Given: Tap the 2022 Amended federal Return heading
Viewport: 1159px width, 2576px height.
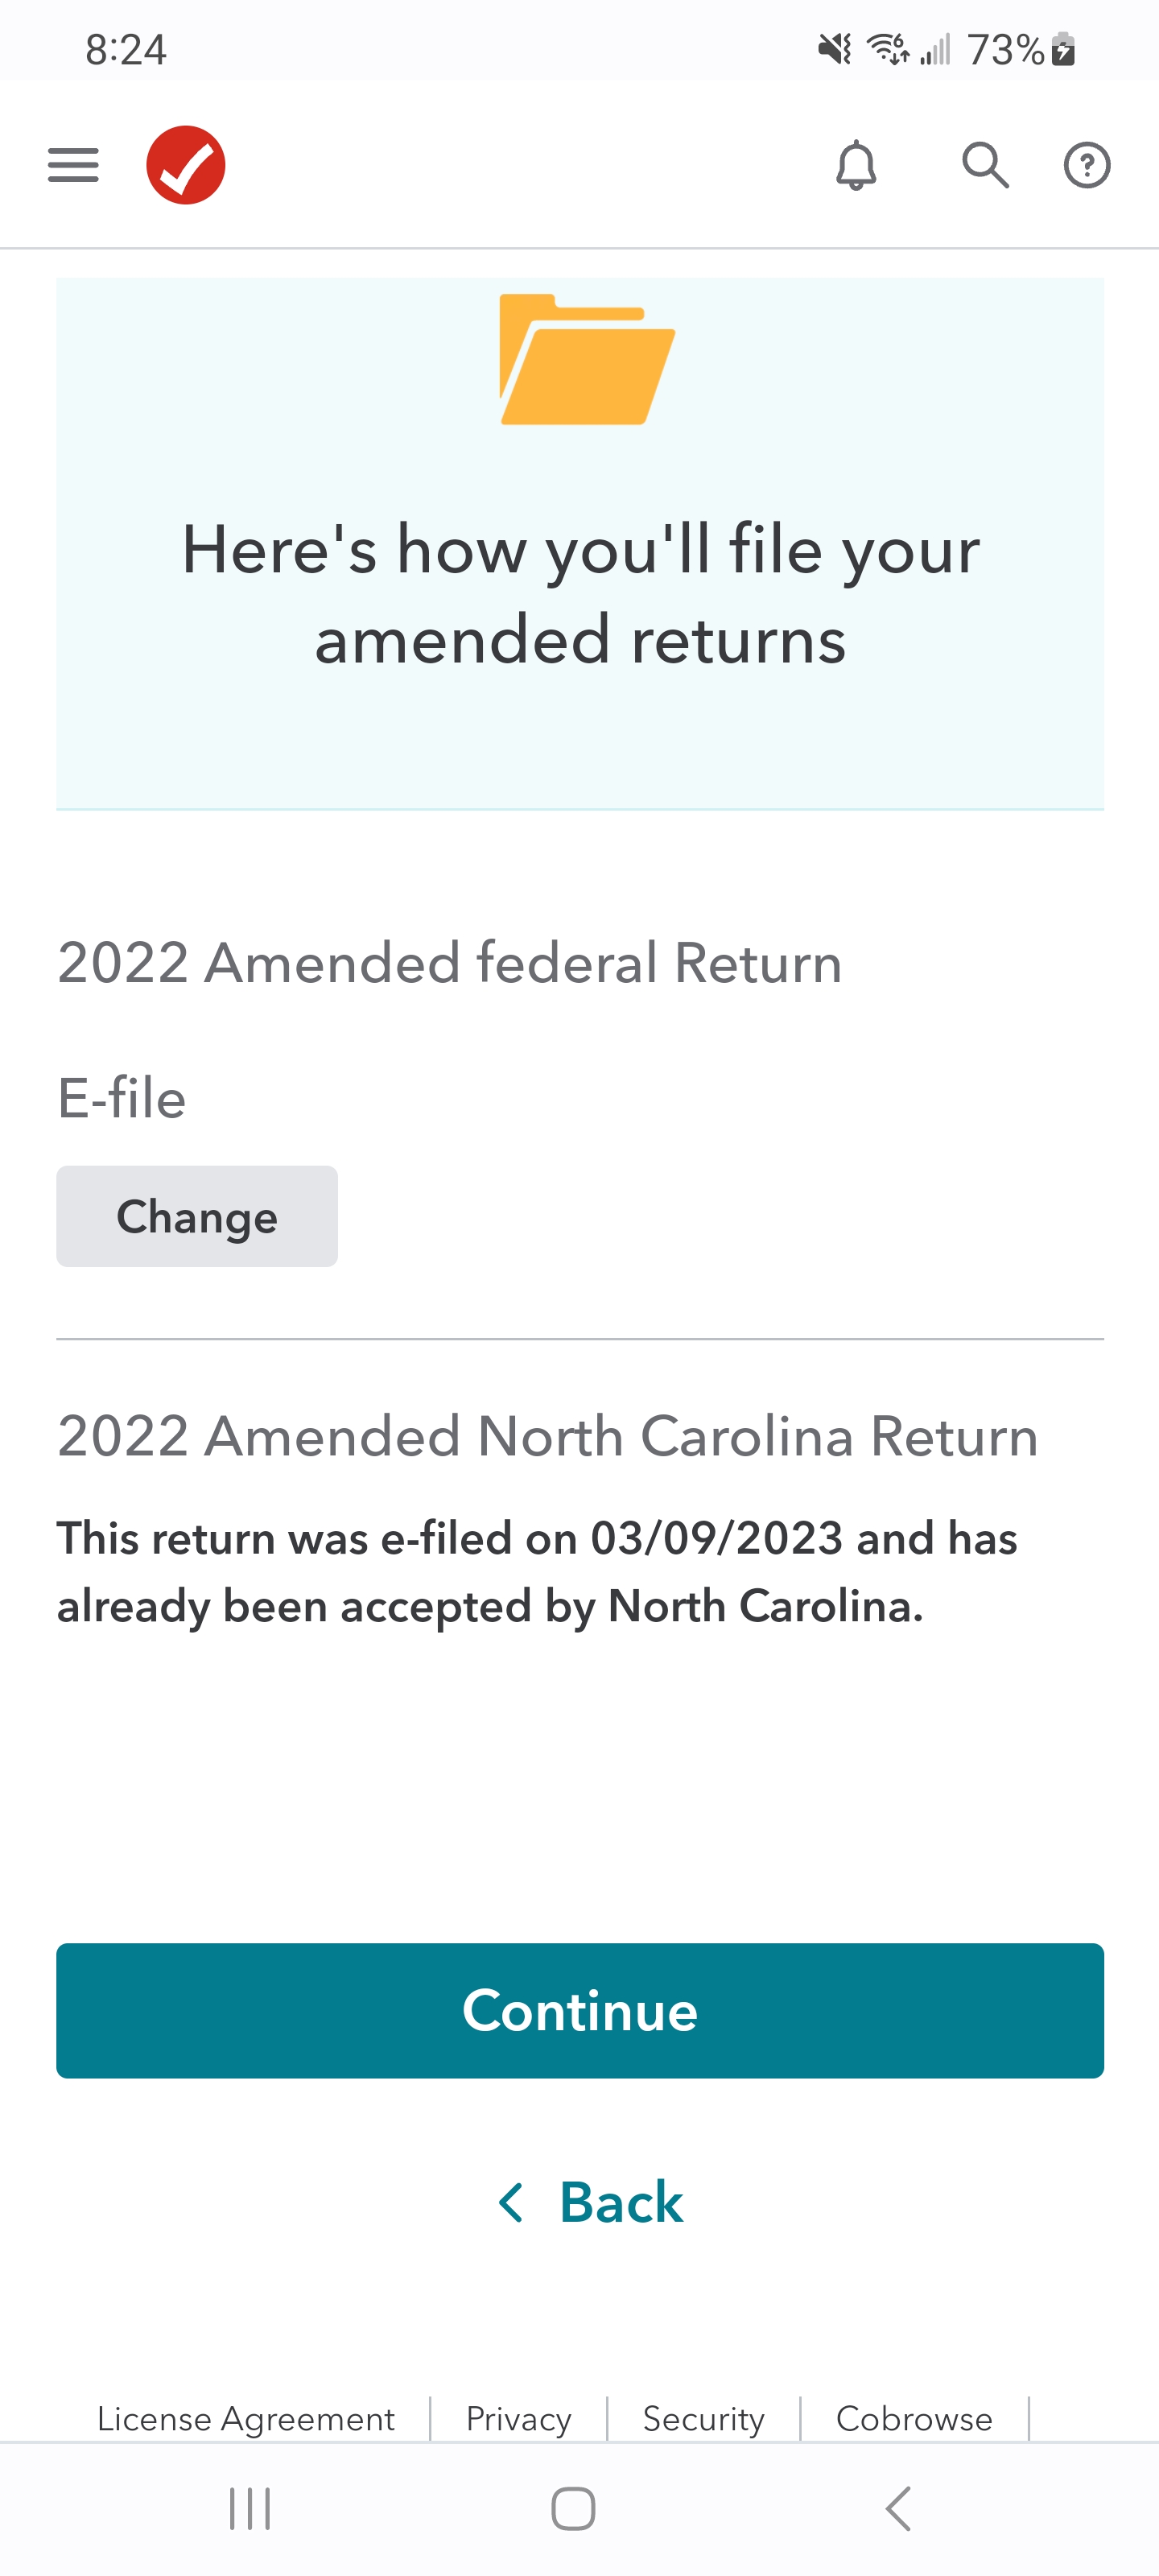Looking at the screenshot, I should (x=450, y=963).
